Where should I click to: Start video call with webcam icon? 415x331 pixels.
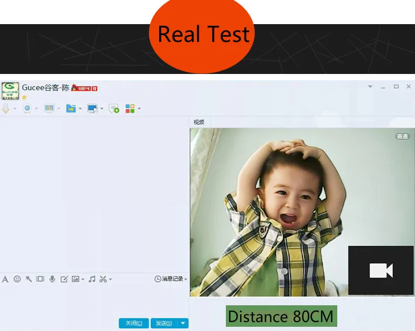click(27, 109)
